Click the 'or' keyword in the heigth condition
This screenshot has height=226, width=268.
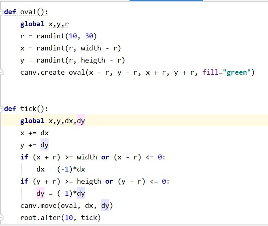pyautogui.click(x=109, y=181)
